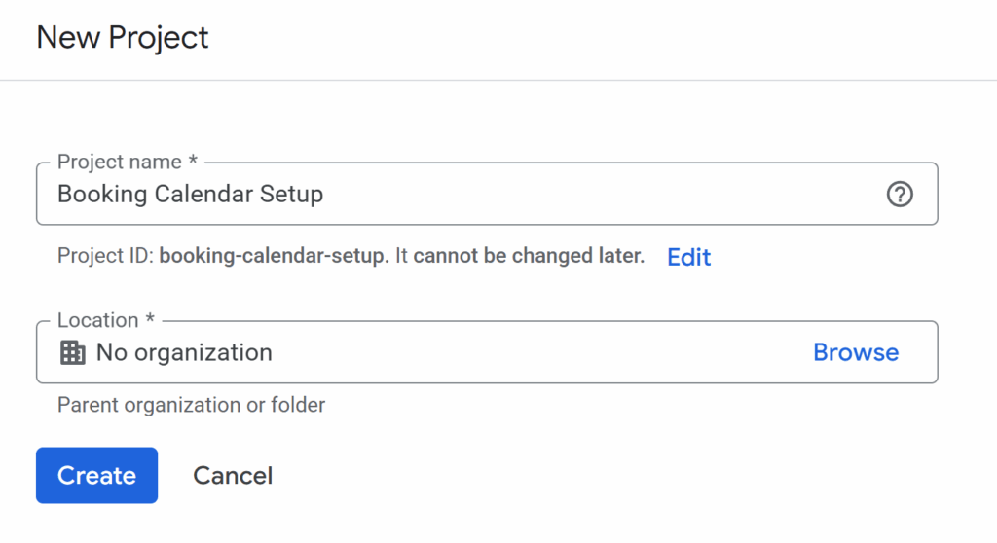Click the Edit link for Project ID

point(688,257)
